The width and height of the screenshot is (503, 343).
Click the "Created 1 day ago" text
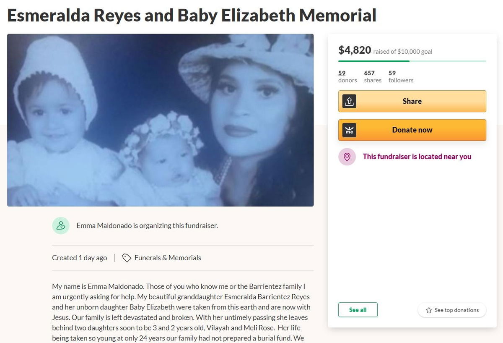tap(79, 258)
